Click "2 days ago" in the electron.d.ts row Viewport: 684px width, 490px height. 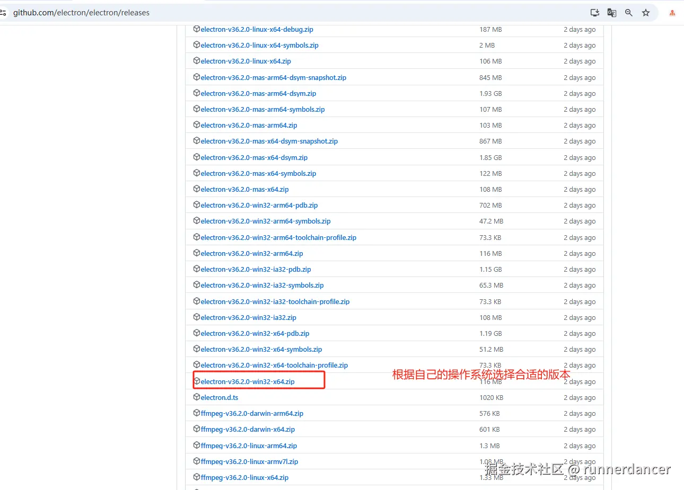point(580,398)
